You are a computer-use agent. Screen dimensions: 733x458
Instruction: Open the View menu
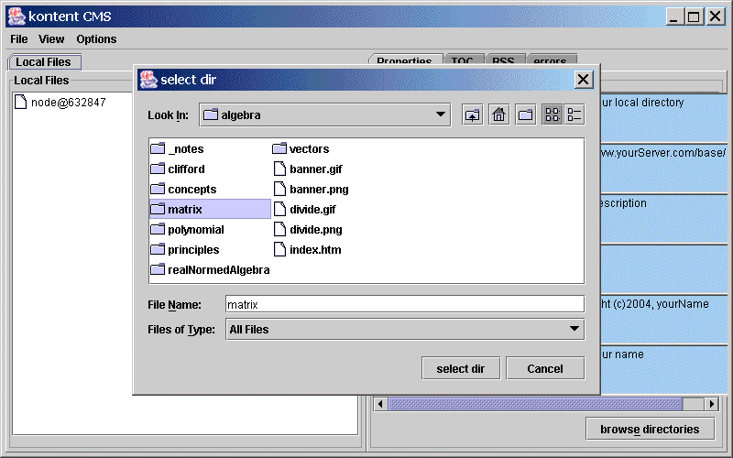click(x=51, y=39)
